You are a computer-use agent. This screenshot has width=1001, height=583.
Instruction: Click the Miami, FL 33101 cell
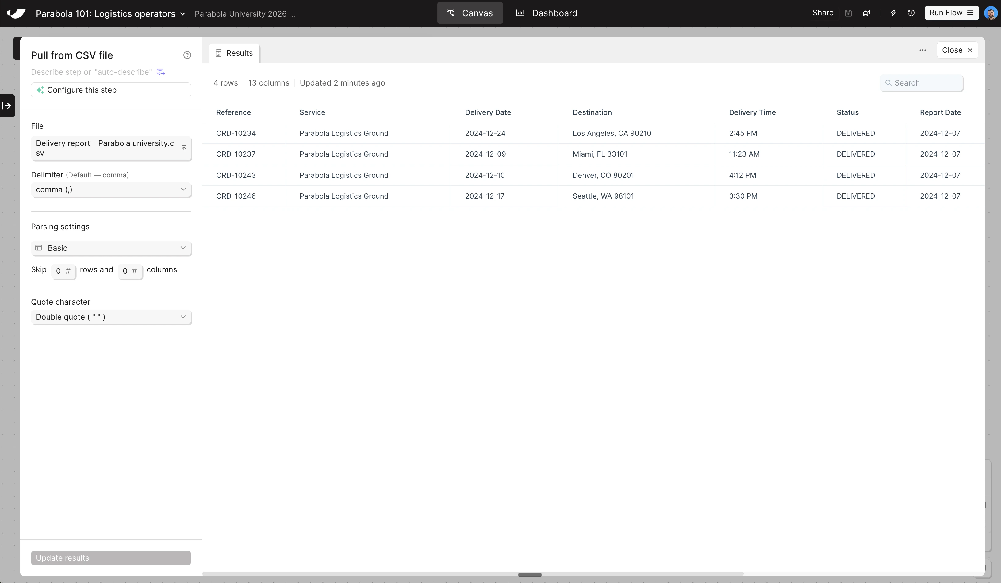[637, 154]
